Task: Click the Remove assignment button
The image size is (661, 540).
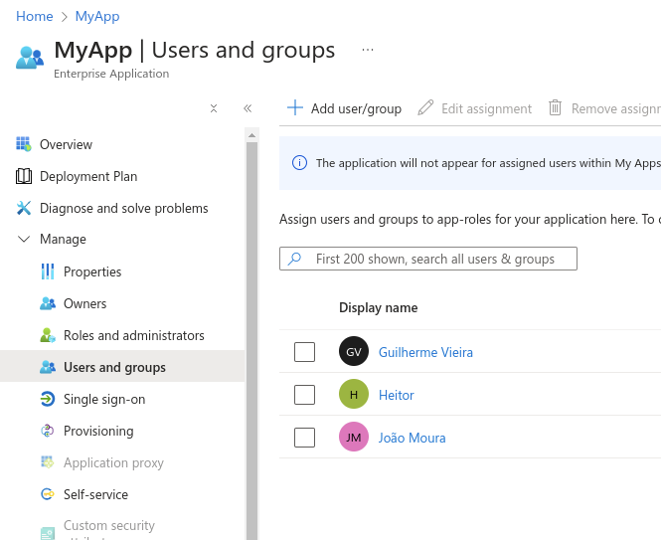Action: (604, 108)
